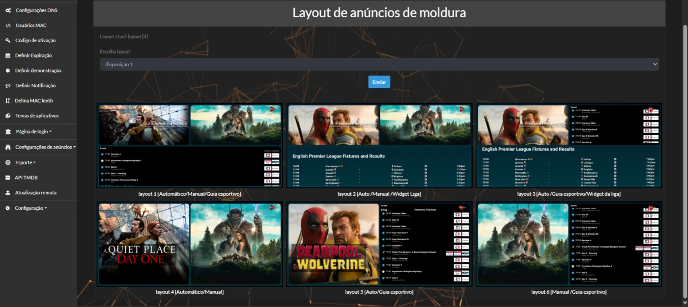The height and width of the screenshot is (307, 688).
Task: Open the Escolha layout dropdown
Action: pyautogui.click(x=379, y=64)
